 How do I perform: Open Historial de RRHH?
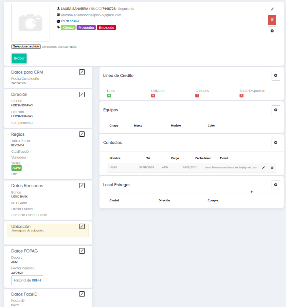(27, 280)
